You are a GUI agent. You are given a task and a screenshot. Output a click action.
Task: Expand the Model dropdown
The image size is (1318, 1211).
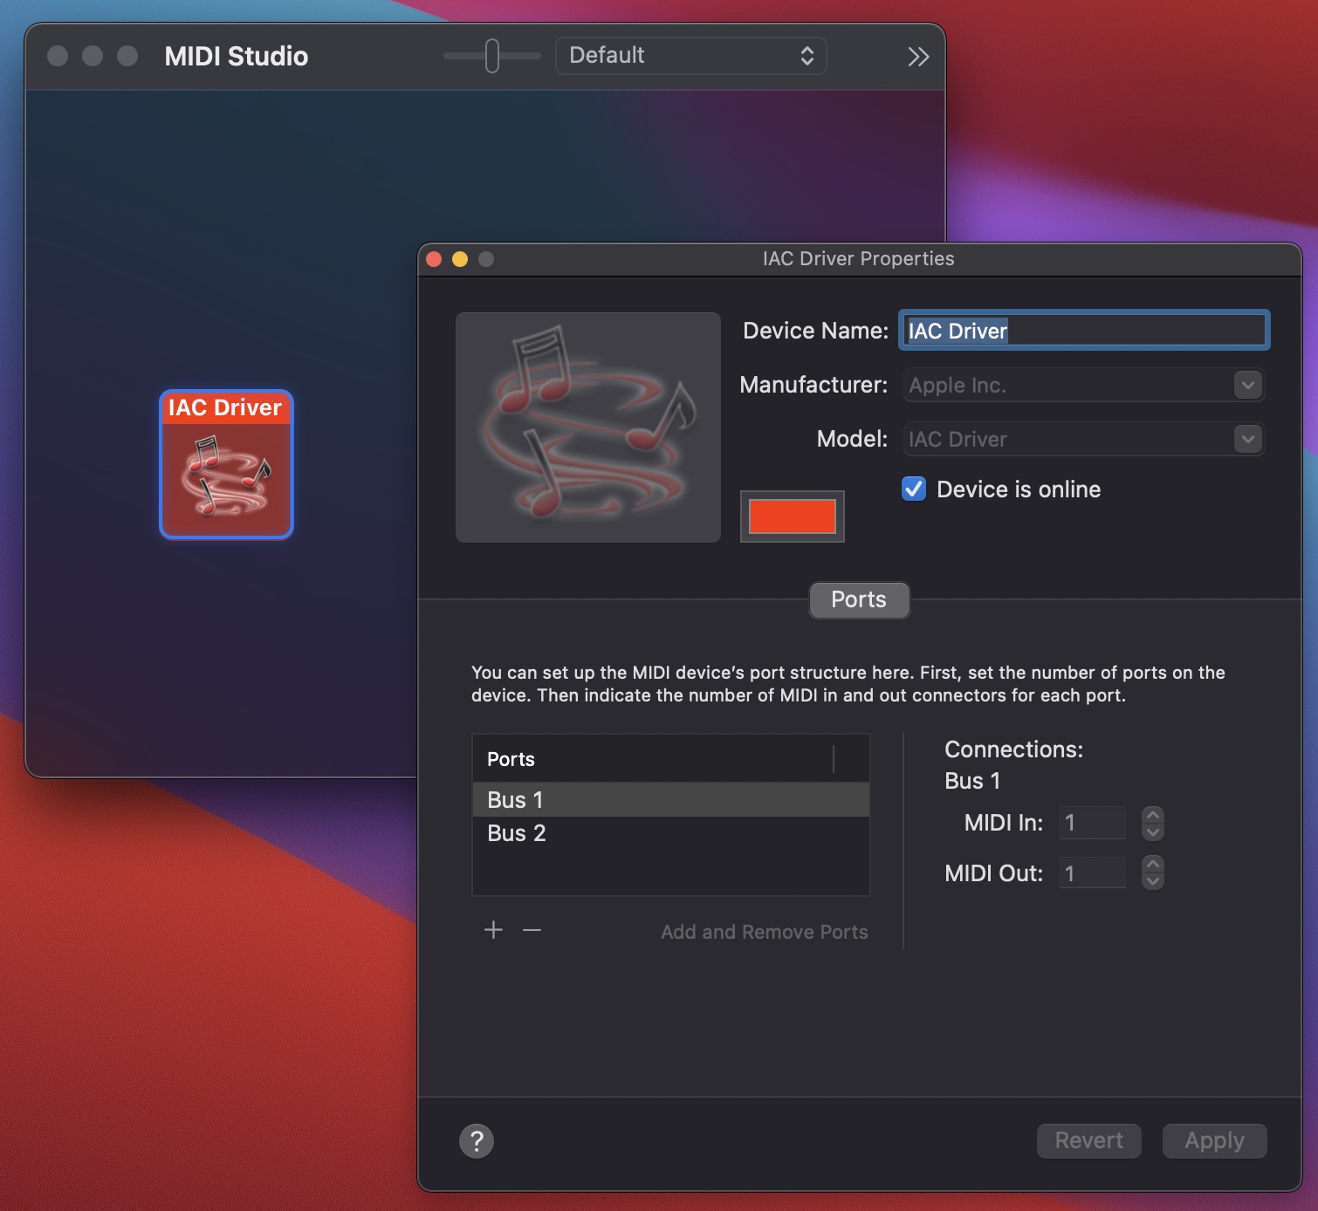[1248, 439]
